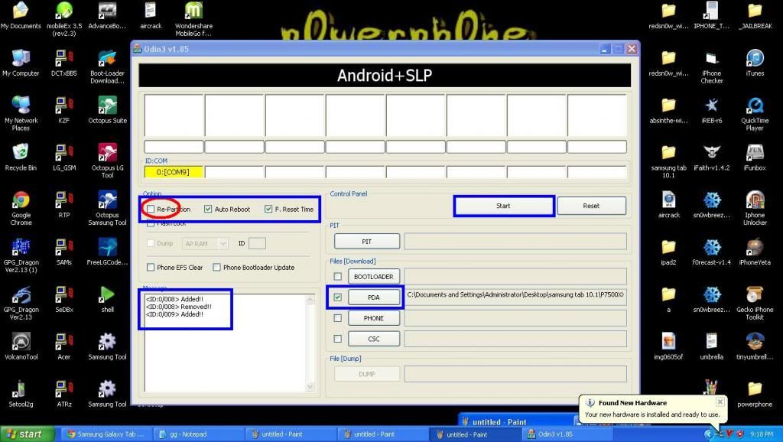This screenshot has height=442, width=783.
Task: Launch the Octopus Suite shortcut
Action: click(x=107, y=110)
